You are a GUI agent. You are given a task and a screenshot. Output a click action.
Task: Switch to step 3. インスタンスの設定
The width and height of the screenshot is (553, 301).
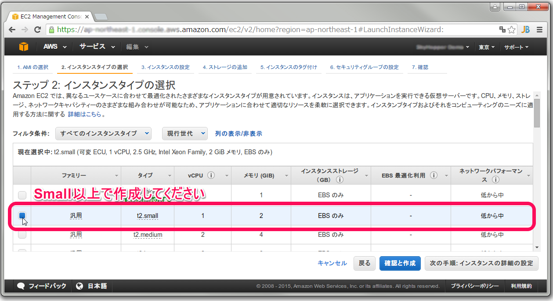(x=166, y=67)
